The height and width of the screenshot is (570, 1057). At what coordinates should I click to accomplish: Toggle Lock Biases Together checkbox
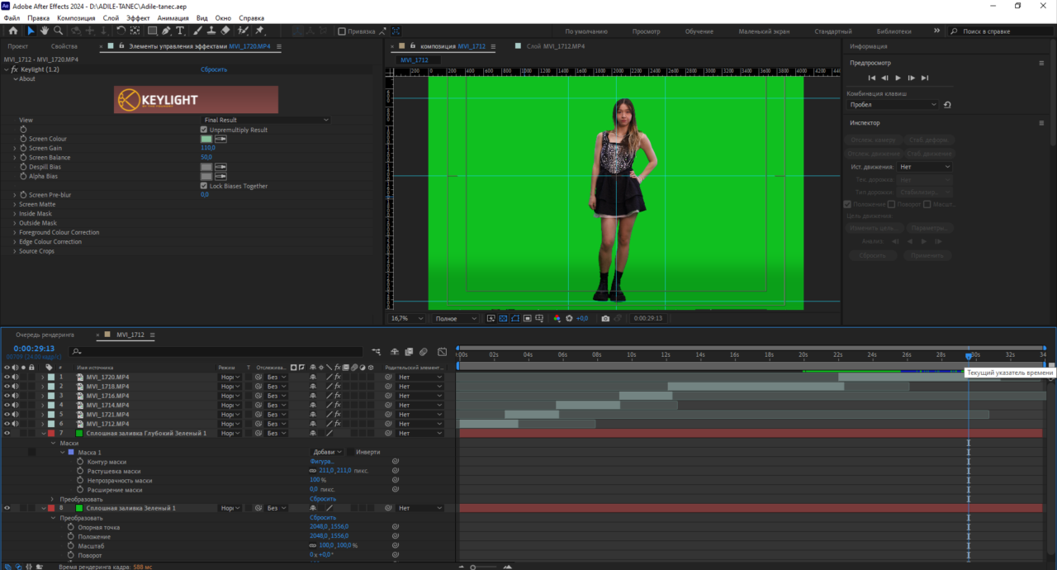[x=204, y=186]
